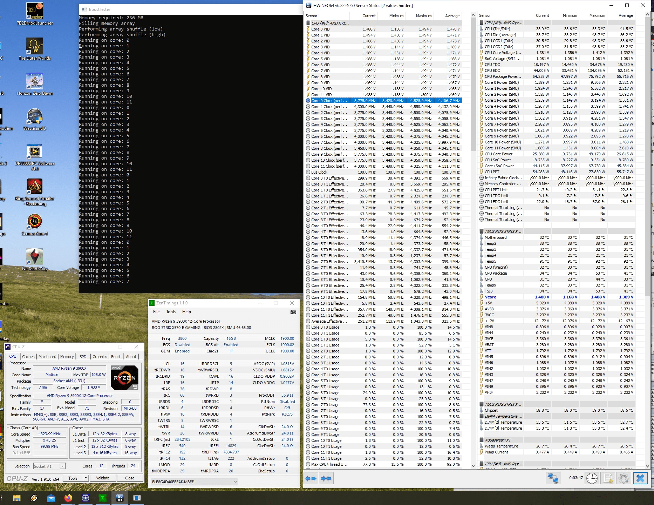654x505 pixels.
Task: Click down arrow of HWiNFO left pane scrollbar
Action: [x=473, y=466]
